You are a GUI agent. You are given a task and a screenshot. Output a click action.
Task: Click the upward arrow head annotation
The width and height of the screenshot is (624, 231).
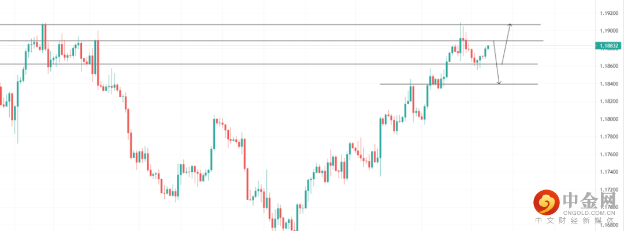coord(510,25)
